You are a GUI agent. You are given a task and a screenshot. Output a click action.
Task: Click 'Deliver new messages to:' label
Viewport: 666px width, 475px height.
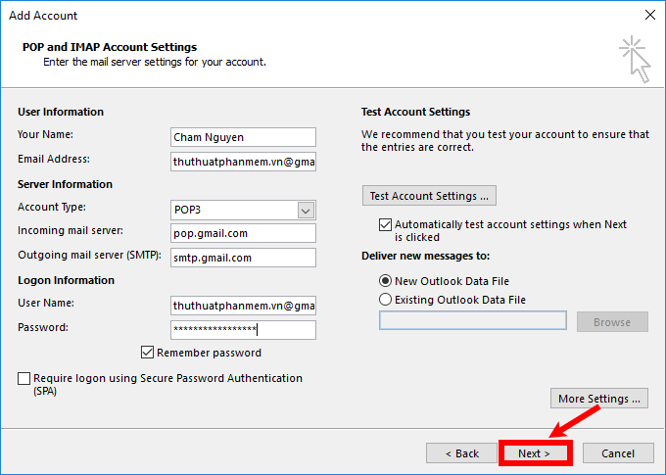425,256
